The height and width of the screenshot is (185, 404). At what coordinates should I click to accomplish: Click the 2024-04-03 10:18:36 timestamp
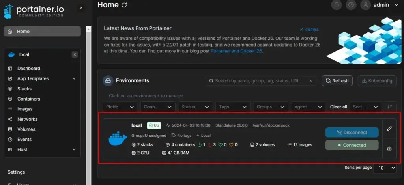point(191,125)
